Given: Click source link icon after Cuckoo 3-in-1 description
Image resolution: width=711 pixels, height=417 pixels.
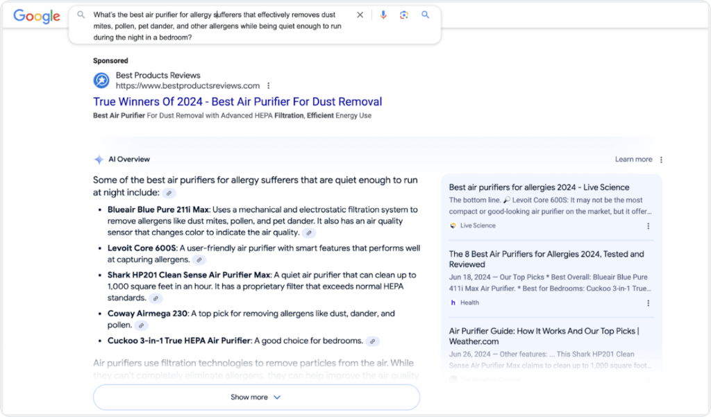Looking at the screenshot, I should coord(373,341).
